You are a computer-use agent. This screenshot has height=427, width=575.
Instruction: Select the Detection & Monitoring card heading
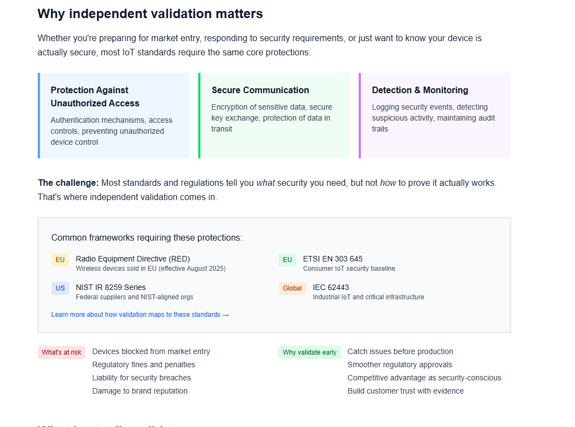click(x=419, y=90)
